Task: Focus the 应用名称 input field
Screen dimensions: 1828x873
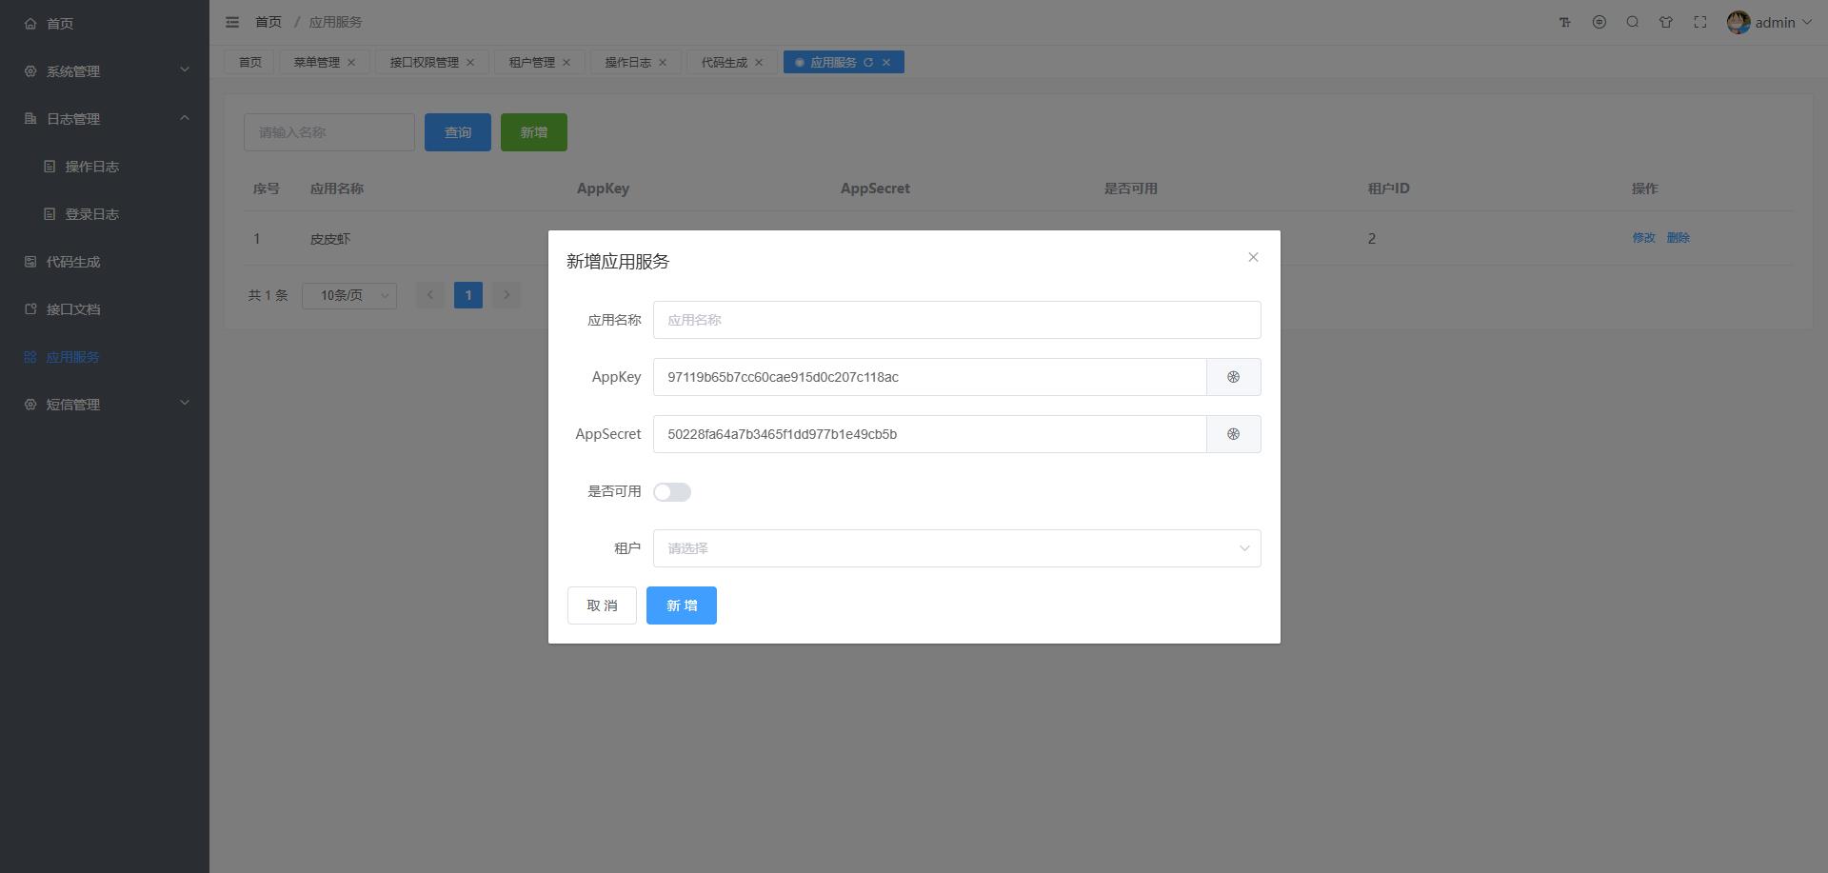Action: (x=957, y=320)
